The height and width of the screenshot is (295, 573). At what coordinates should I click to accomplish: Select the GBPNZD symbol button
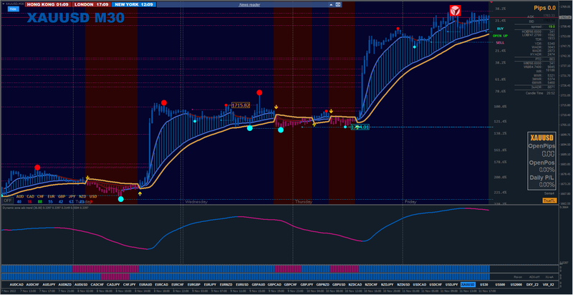point(322,284)
